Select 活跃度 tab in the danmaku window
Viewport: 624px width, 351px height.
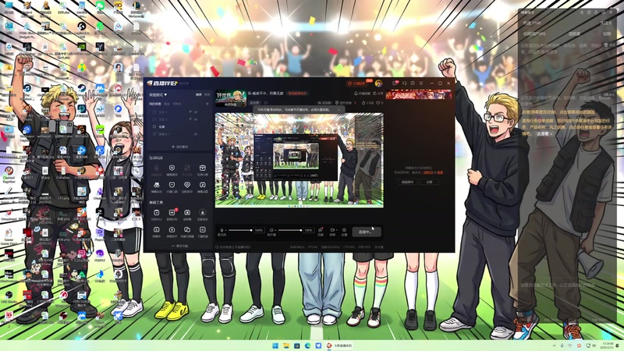point(574,34)
